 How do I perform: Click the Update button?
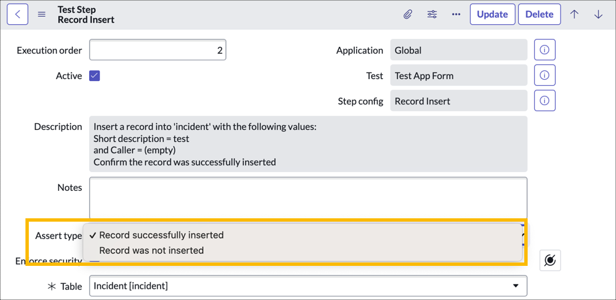click(492, 14)
